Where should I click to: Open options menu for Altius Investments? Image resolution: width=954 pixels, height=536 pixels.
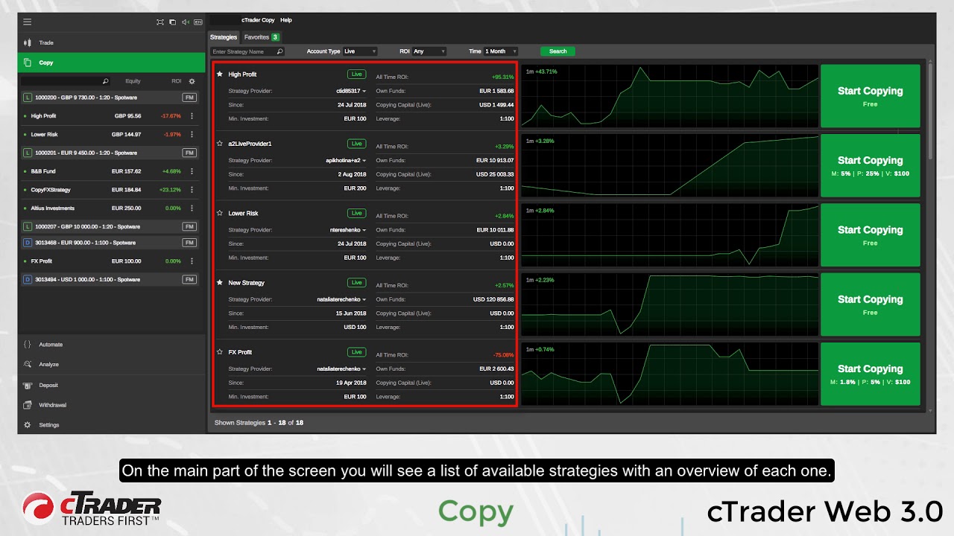[192, 208]
